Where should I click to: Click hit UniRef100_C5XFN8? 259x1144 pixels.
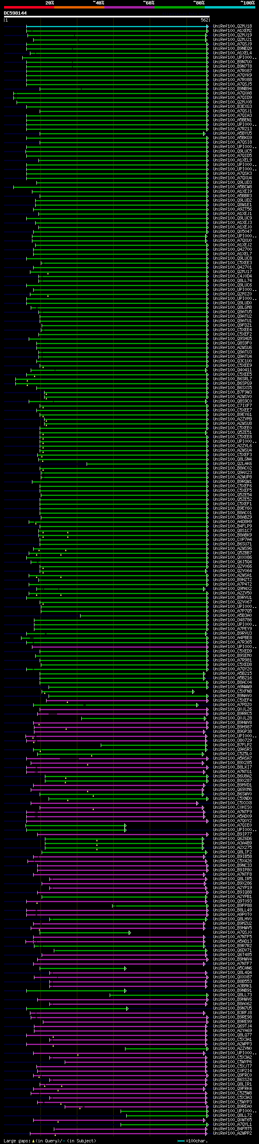pos(232,691)
